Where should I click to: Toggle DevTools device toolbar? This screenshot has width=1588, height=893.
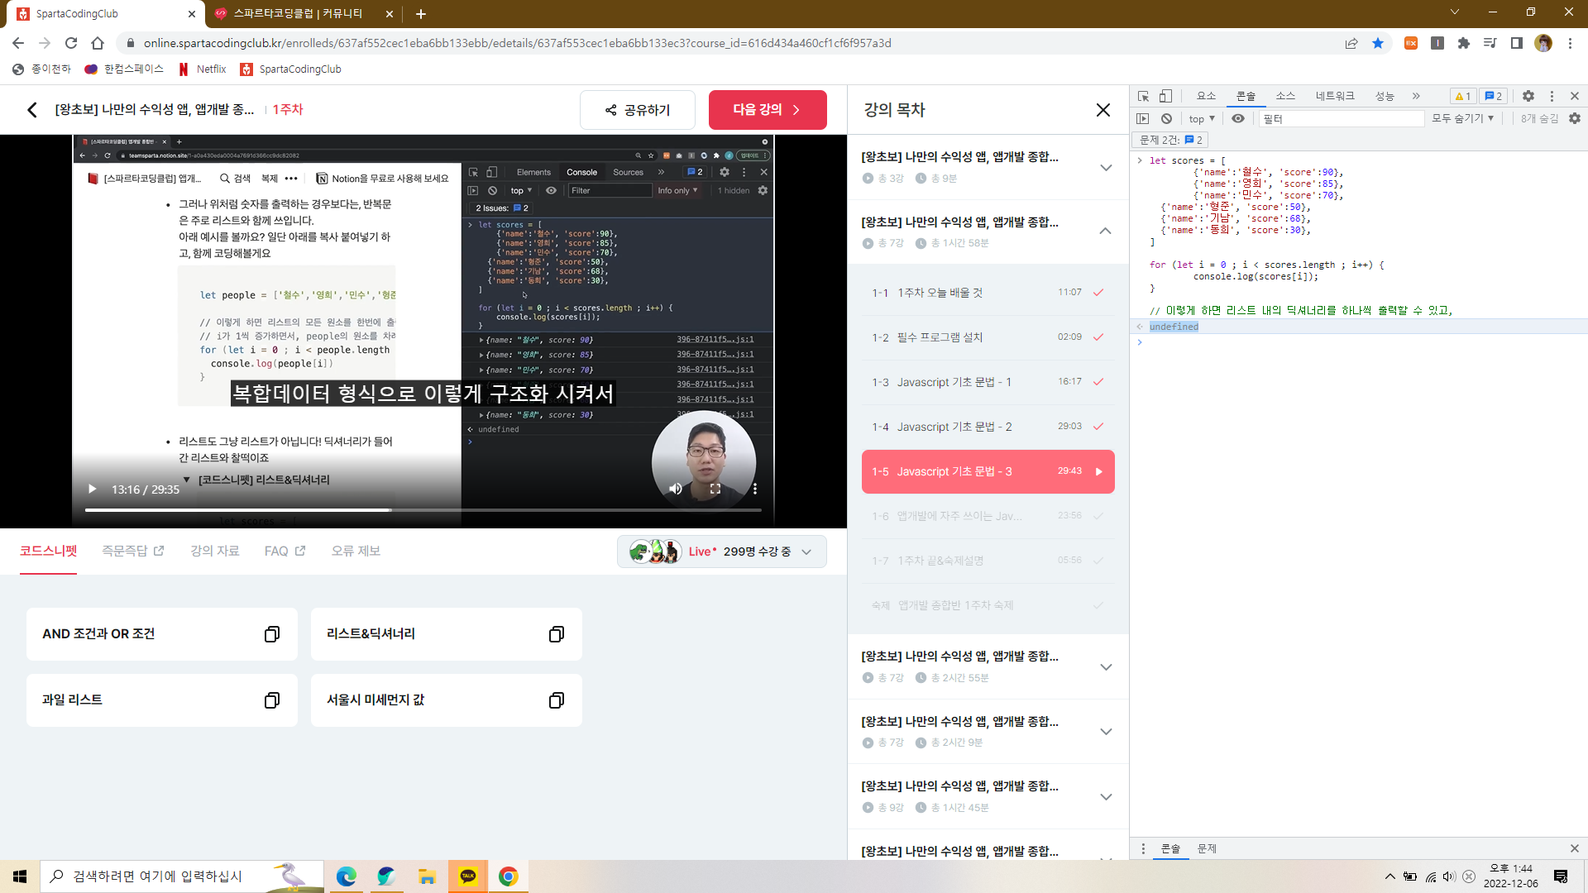point(1165,96)
